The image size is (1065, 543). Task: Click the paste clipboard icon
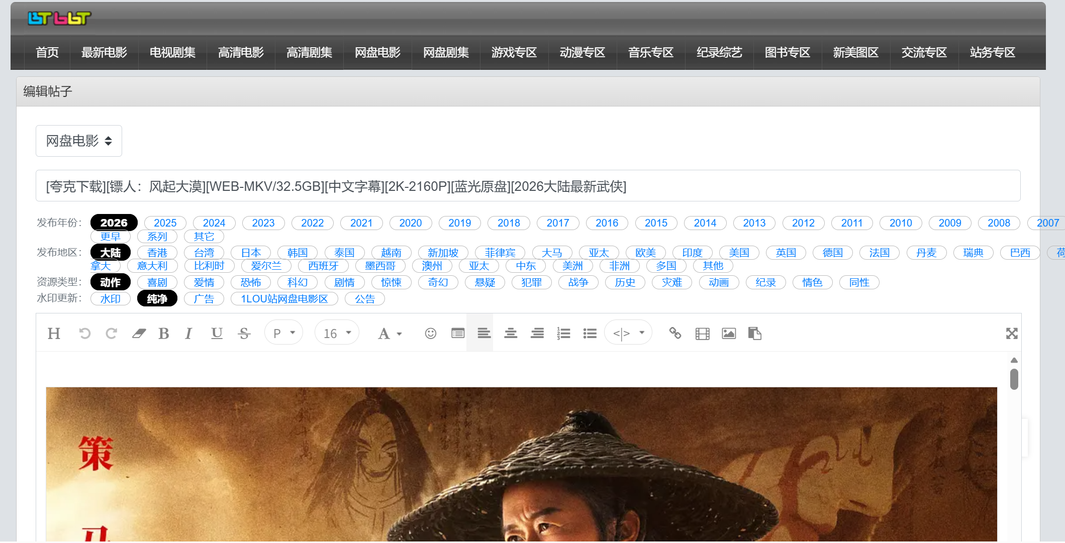click(x=755, y=334)
